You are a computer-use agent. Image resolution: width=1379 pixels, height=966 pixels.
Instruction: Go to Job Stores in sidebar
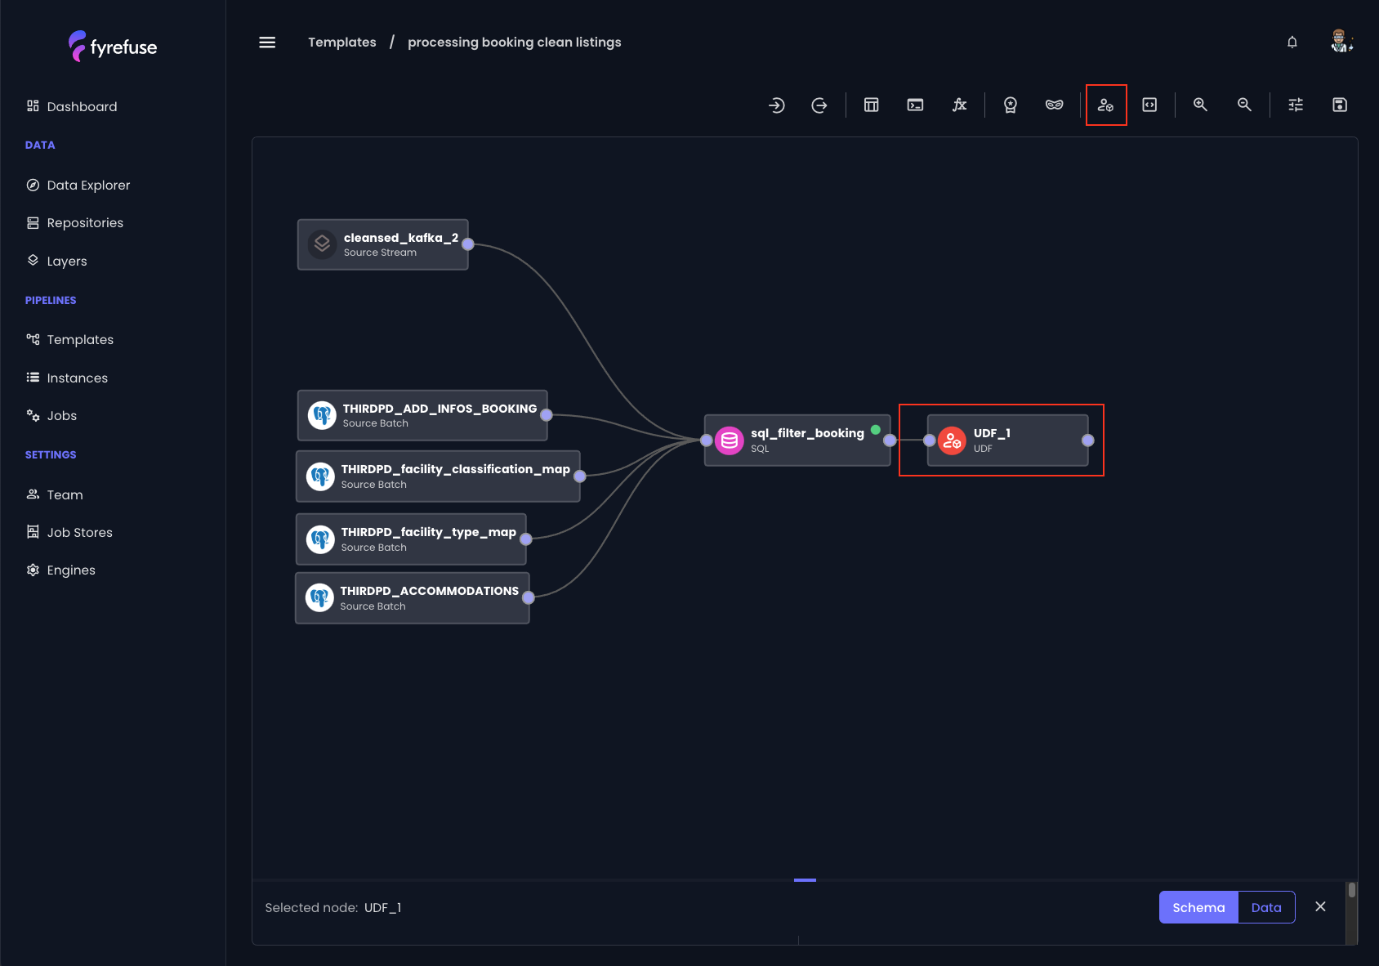tap(80, 533)
